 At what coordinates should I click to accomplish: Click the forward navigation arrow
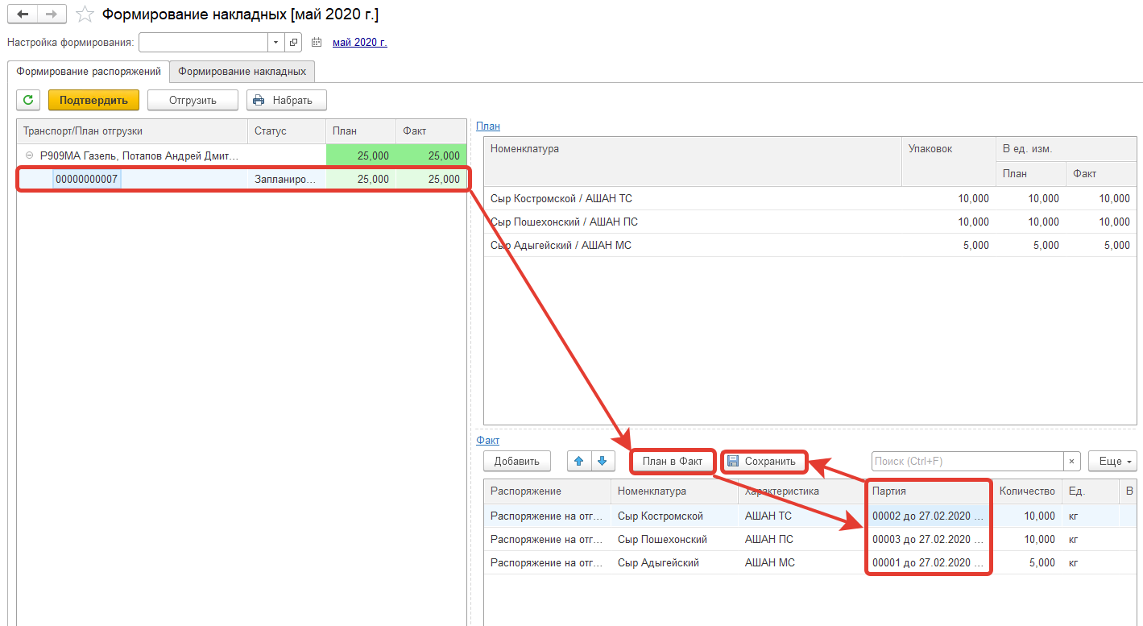point(51,15)
